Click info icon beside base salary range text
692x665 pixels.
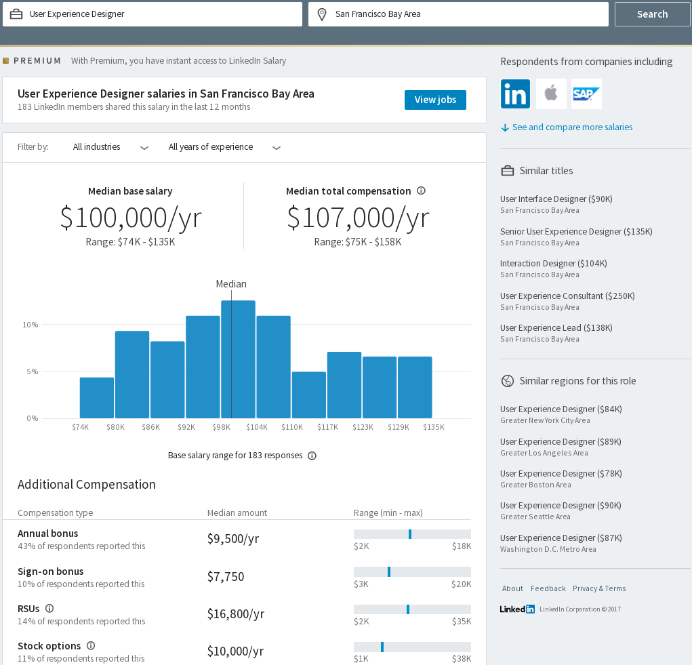tap(312, 456)
